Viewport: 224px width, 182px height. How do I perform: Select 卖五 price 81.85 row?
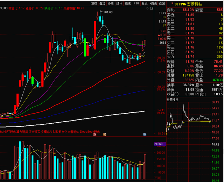point(195,15)
